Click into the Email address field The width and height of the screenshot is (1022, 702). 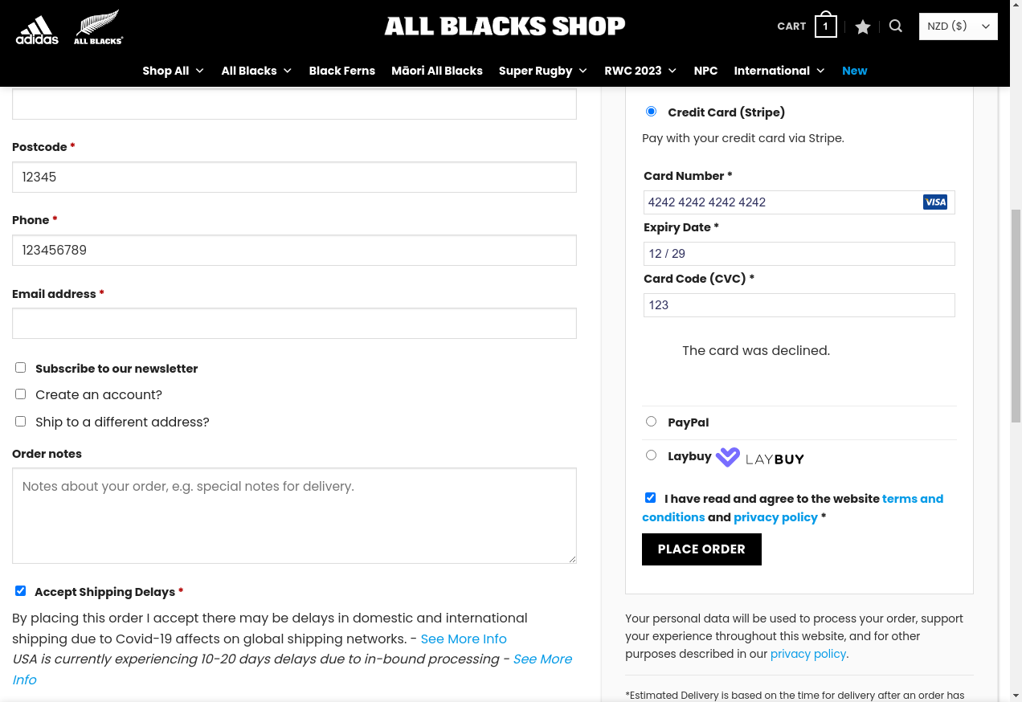(294, 324)
